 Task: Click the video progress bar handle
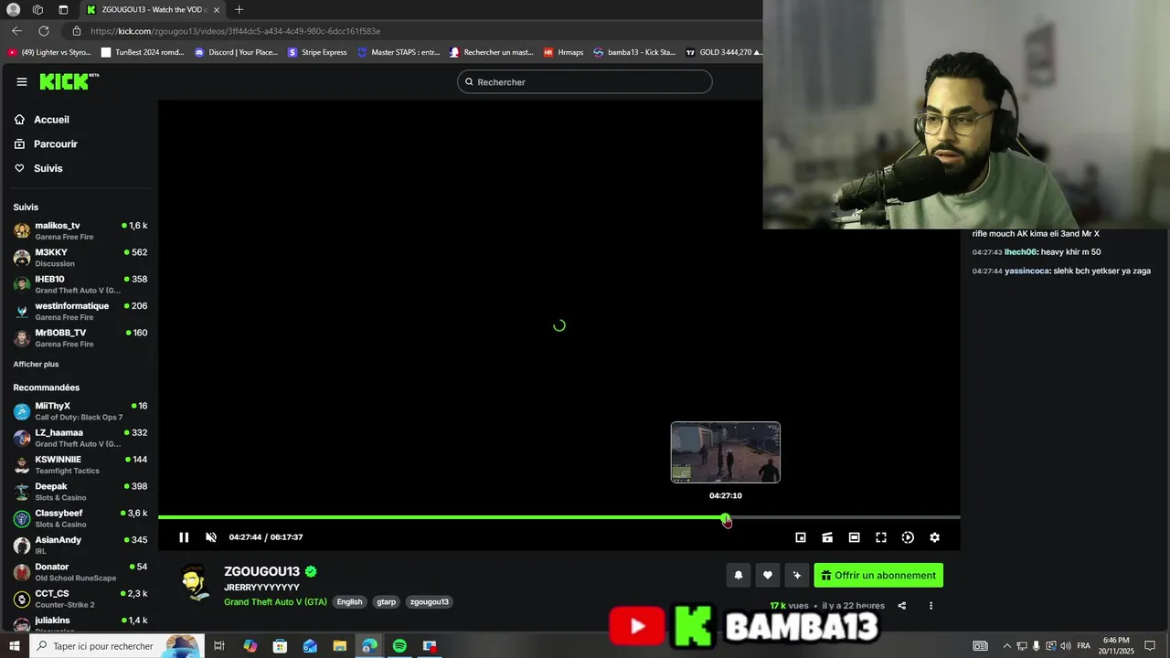coord(726,519)
